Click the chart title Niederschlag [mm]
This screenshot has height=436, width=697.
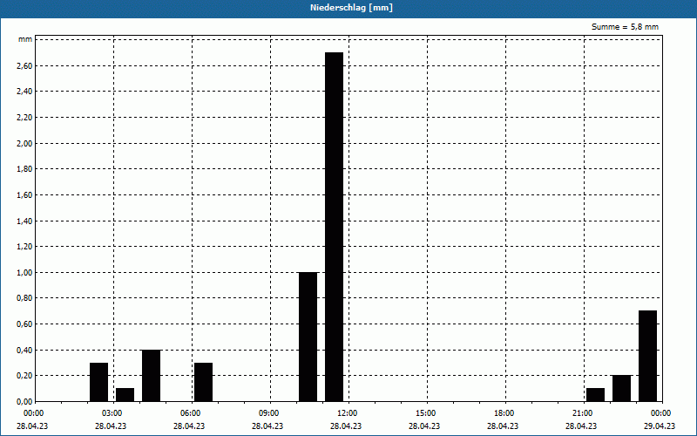[351, 8]
